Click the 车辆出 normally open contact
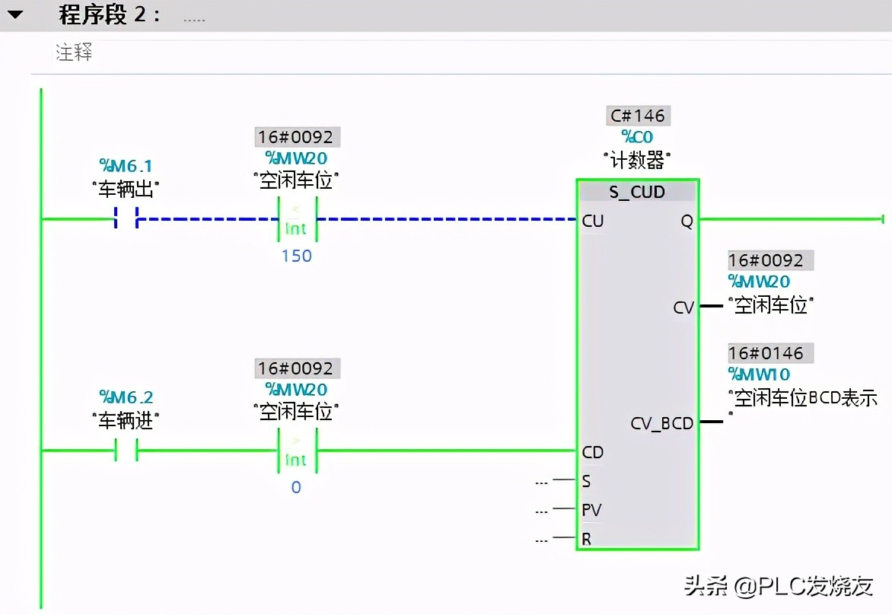 tap(126, 219)
